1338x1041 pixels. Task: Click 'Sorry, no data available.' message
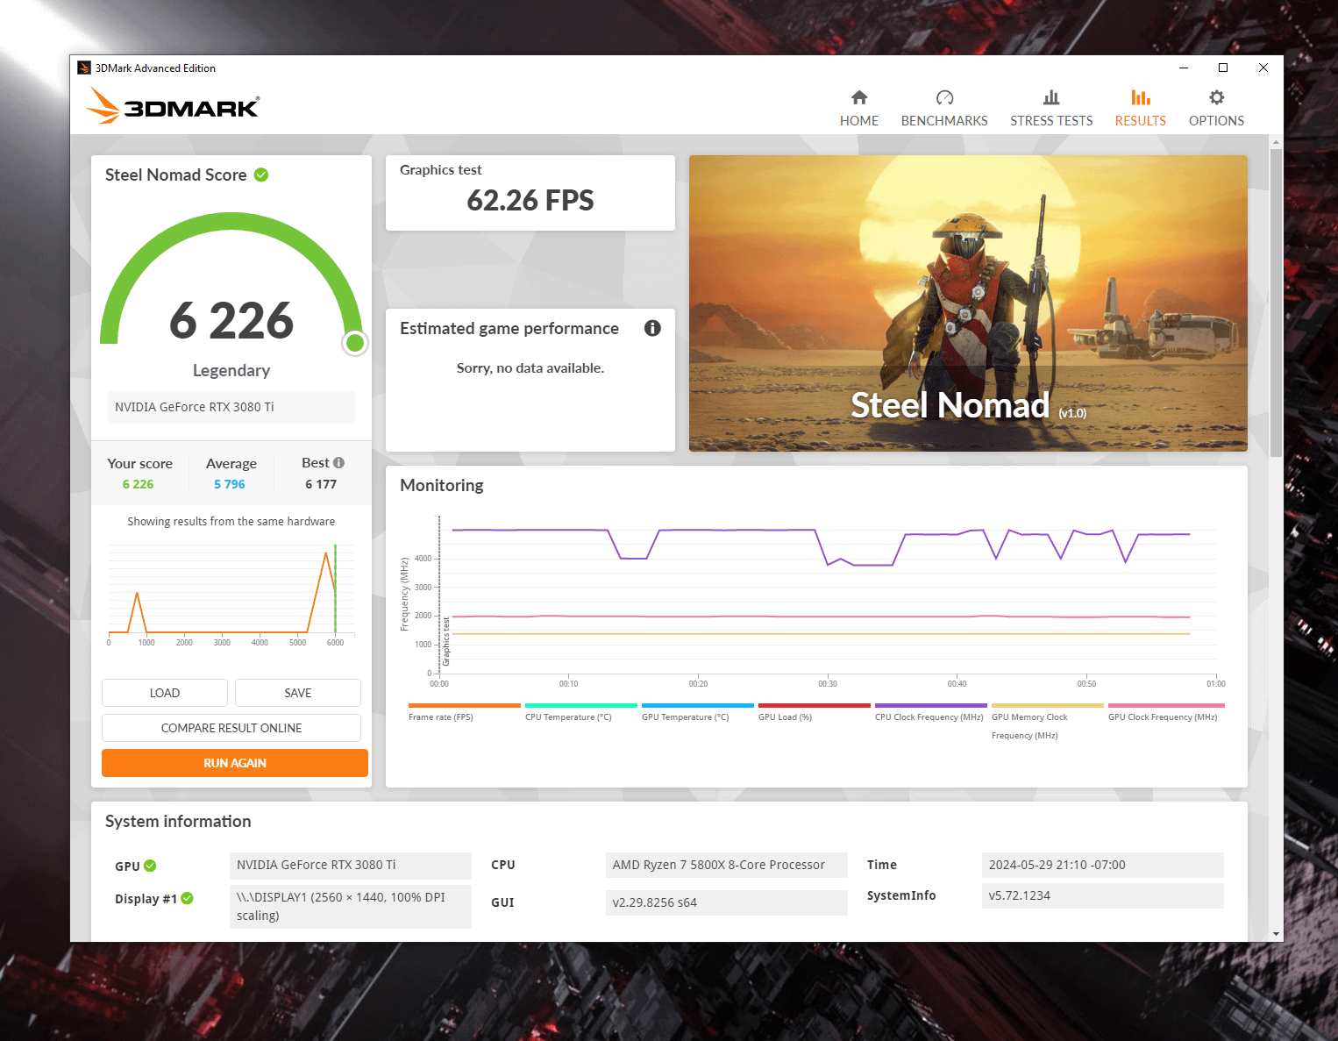point(530,367)
